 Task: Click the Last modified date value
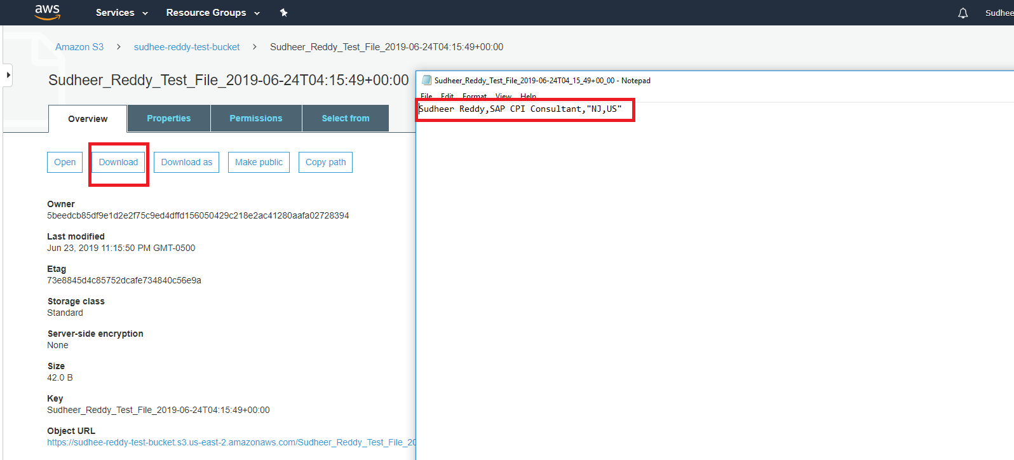point(121,248)
